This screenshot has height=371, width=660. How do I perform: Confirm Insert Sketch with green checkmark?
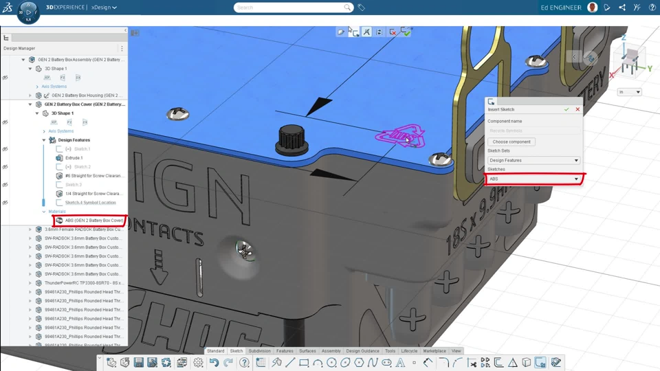[566, 109]
